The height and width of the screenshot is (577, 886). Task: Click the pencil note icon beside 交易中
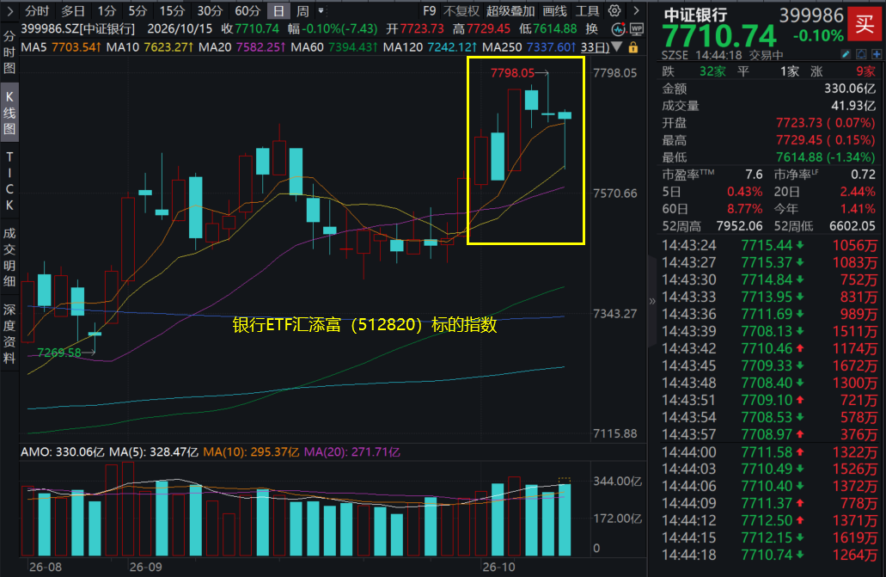point(846,54)
